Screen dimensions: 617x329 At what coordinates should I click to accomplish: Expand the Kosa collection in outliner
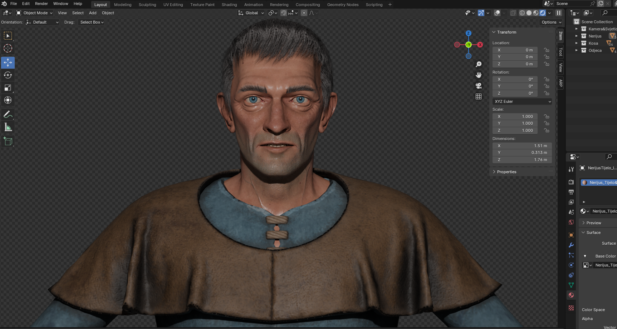click(x=576, y=43)
